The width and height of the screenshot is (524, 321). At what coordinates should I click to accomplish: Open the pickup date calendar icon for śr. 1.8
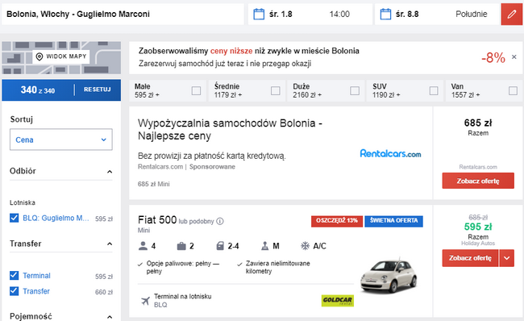tap(259, 14)
